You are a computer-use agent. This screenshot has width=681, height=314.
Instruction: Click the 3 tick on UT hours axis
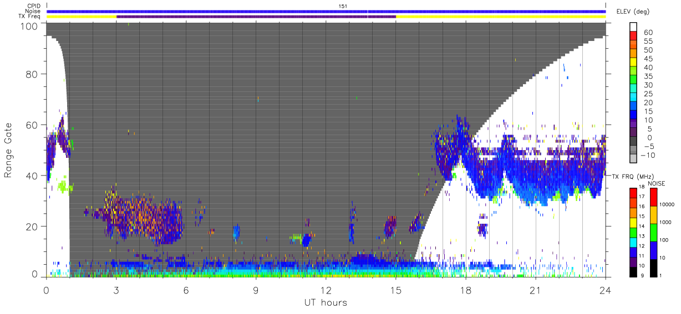(116, 290)
